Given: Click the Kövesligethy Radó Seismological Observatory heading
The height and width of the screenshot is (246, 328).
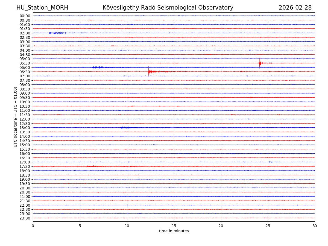Looking at the screenshot, I should pos(168,8).
